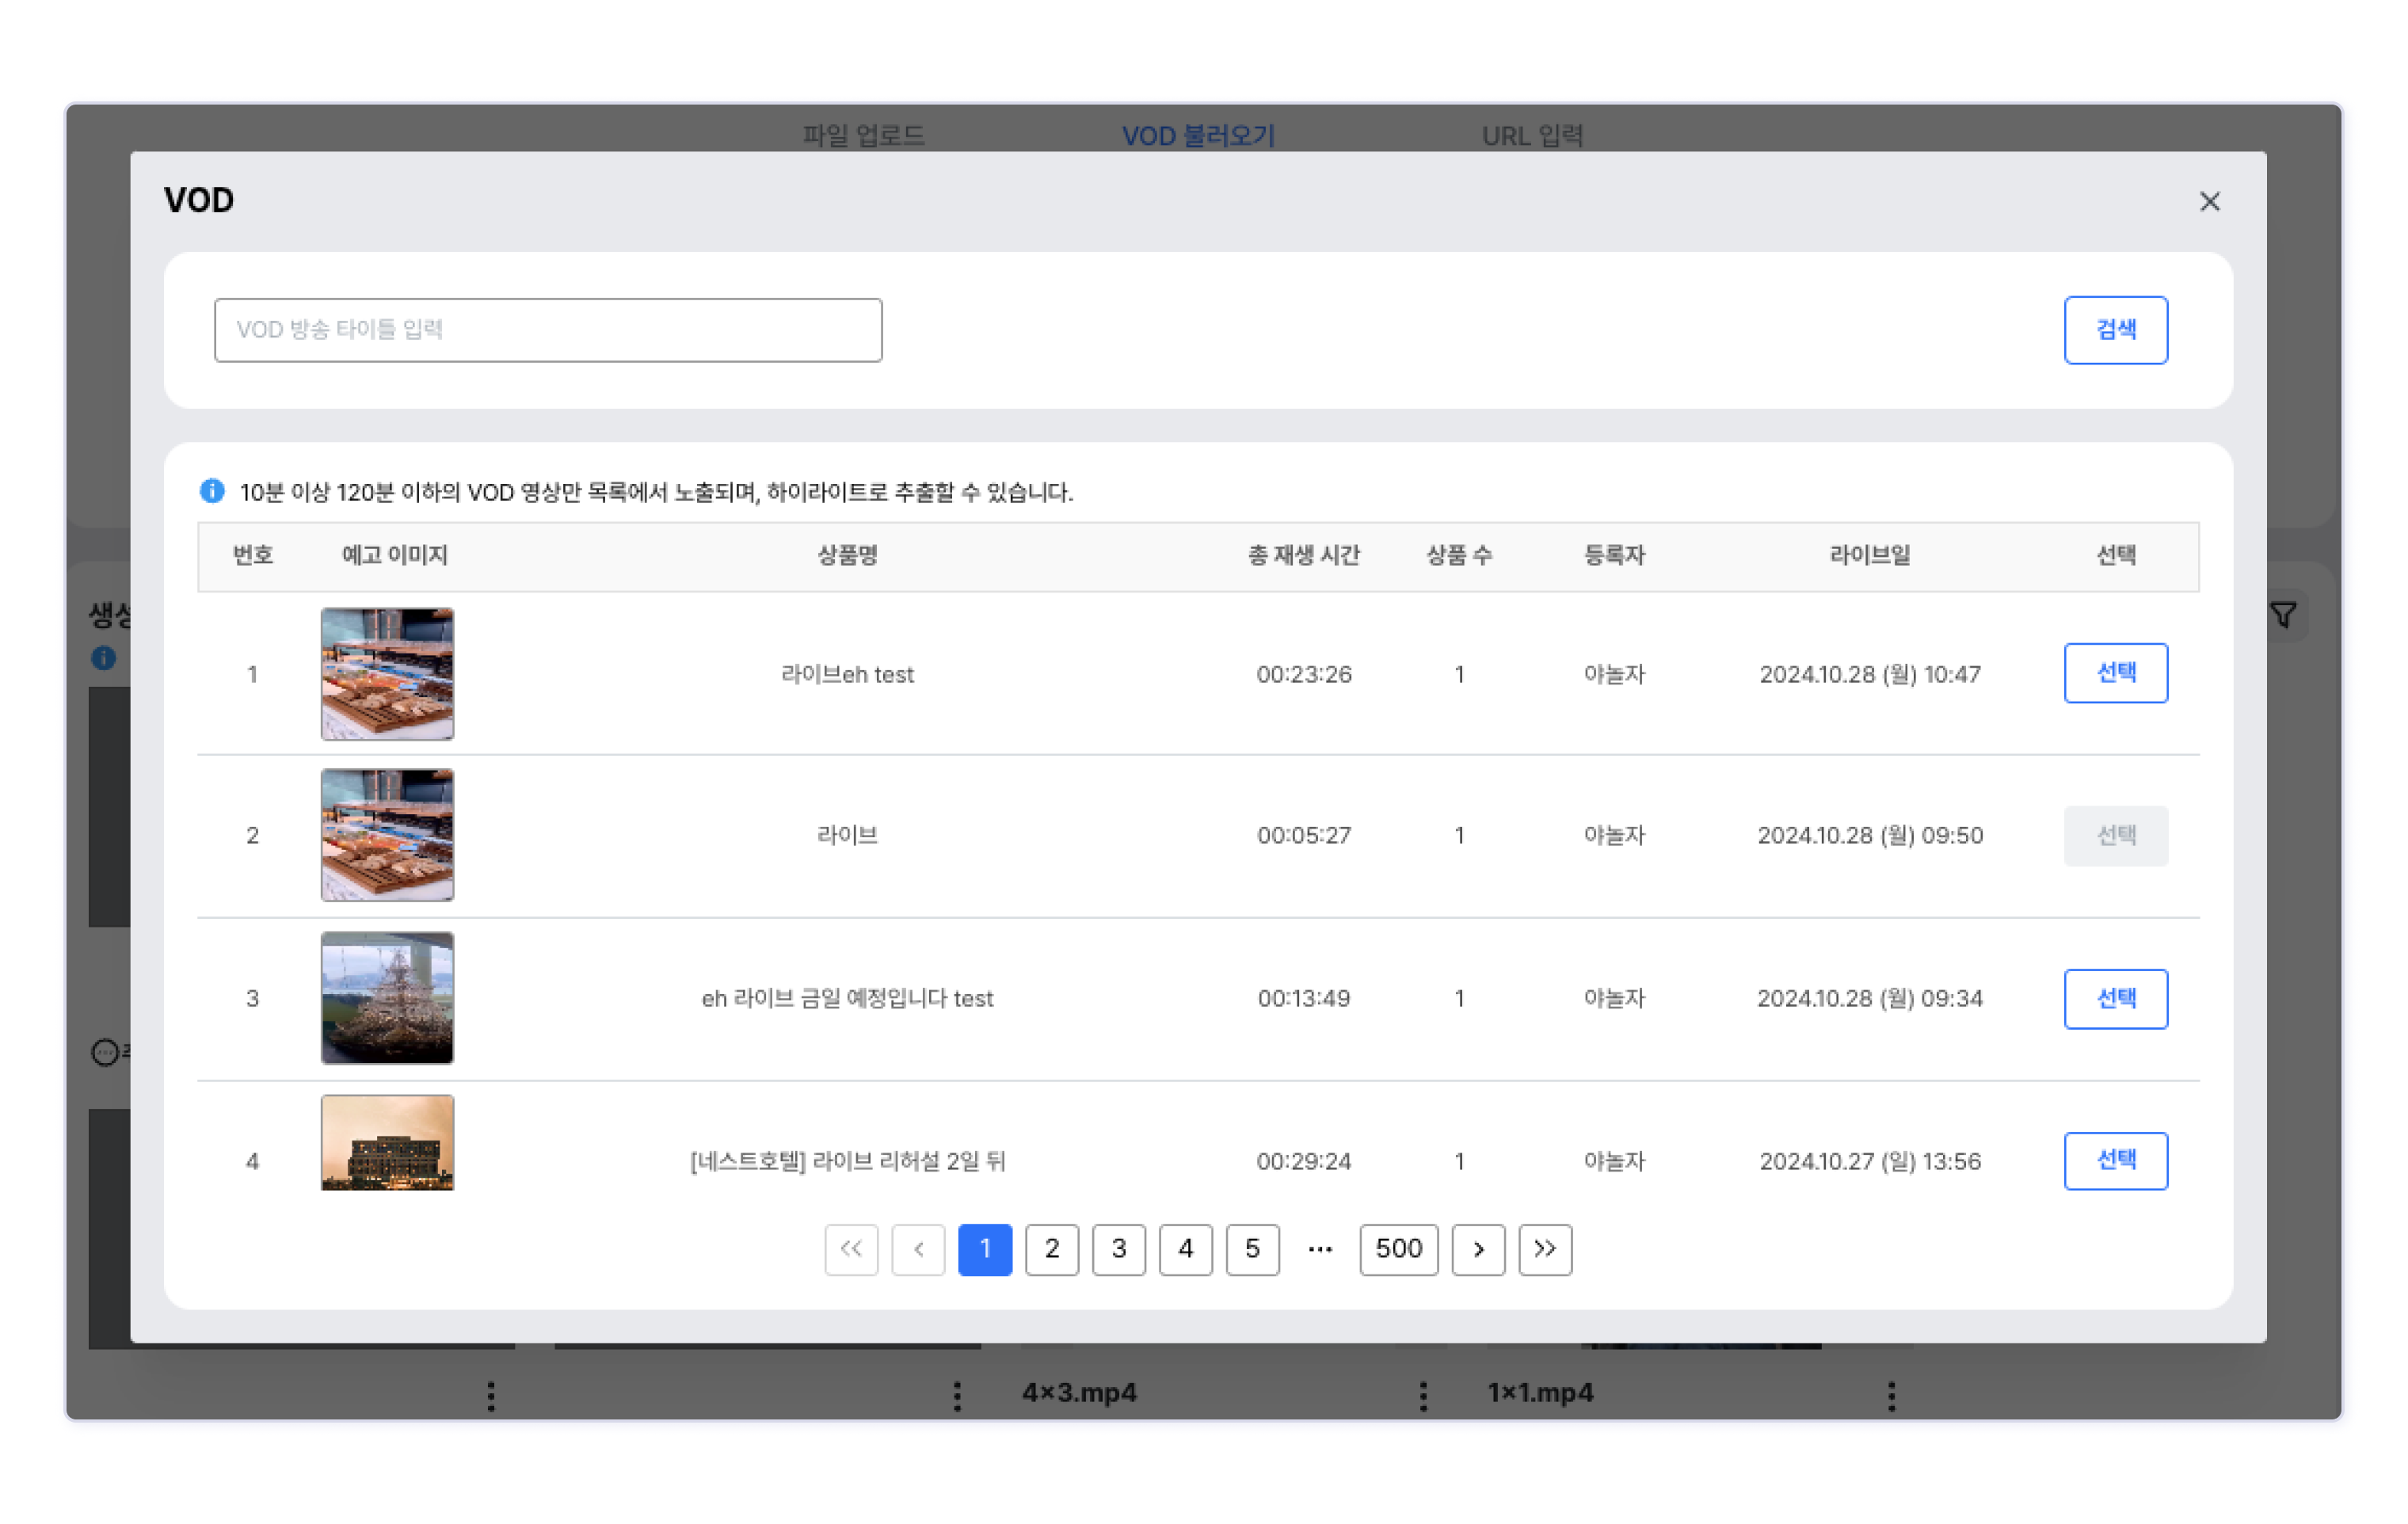Select the 네스트호텔 라이브 리허설 VOD
Image resolution: width=2408 pixels, height=1524 pixels.
pos(2115,1160)
